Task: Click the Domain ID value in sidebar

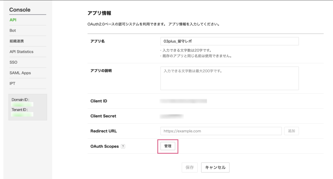Action: click(x=22, y=104)
